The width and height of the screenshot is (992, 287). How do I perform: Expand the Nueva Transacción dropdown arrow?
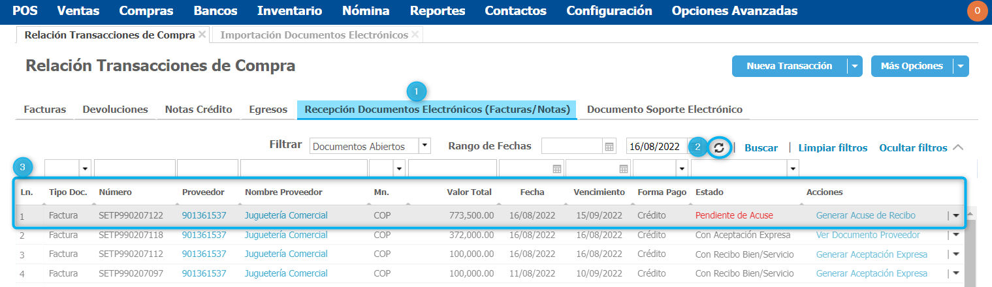click(855, 66)
